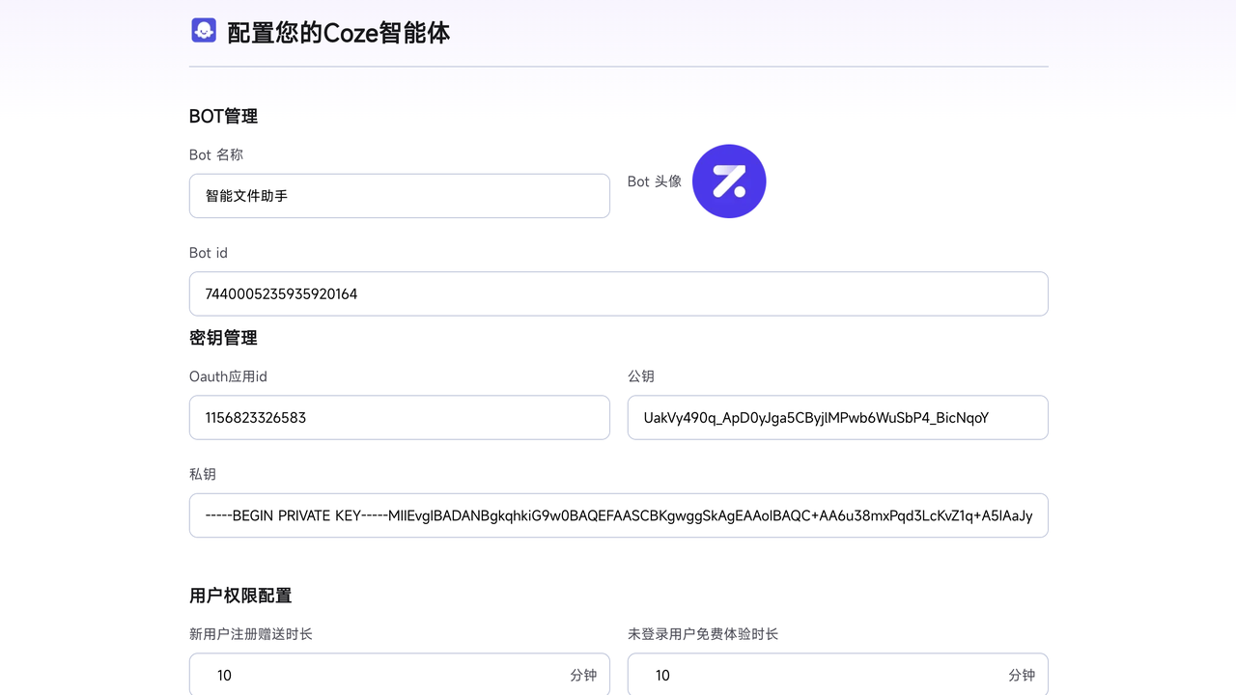Image resolution: width=1236 pixels, height=695 pixels.
Task: Click into the 公钥 text field
Action: (838, 417)
